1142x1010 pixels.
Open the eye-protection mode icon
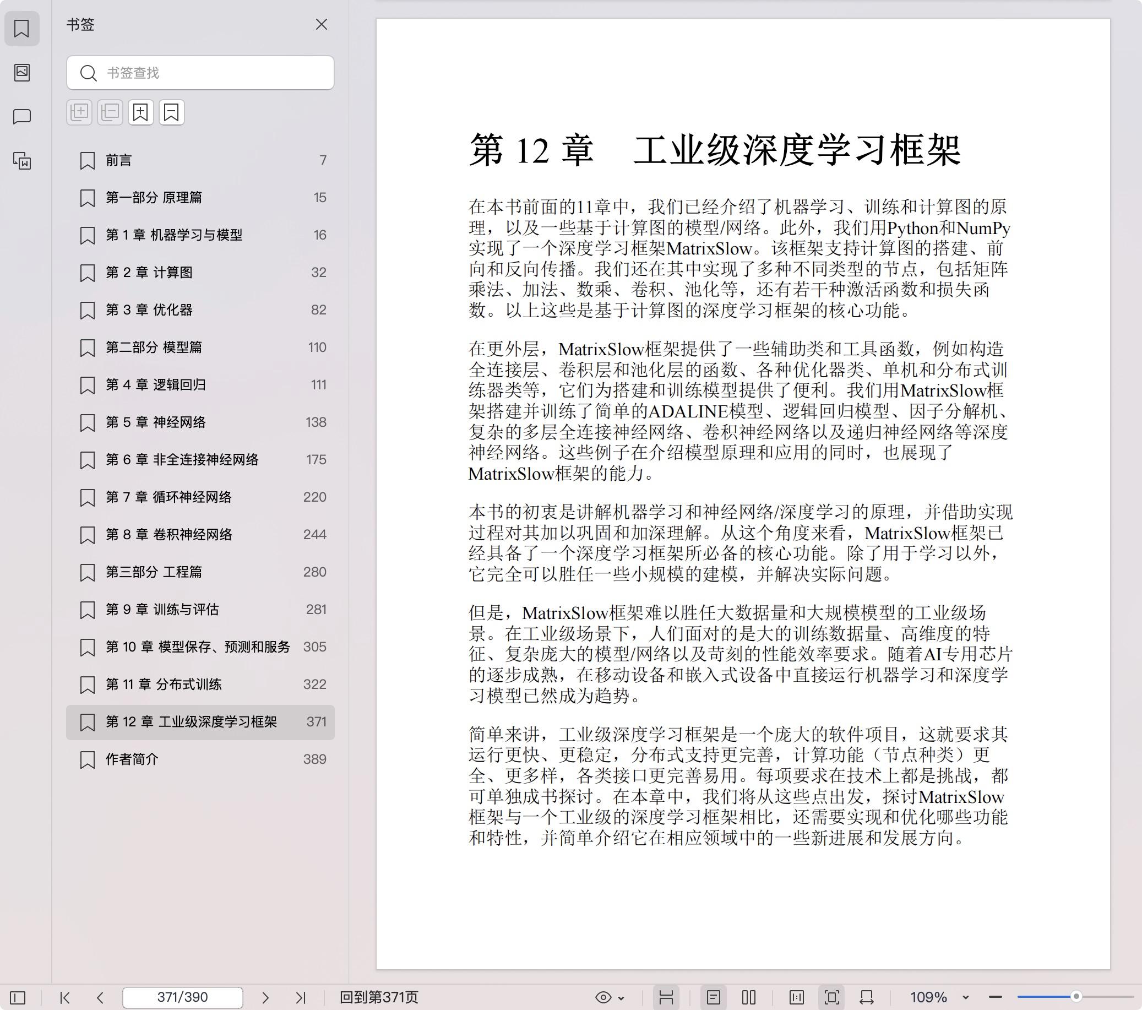(603, 998)
